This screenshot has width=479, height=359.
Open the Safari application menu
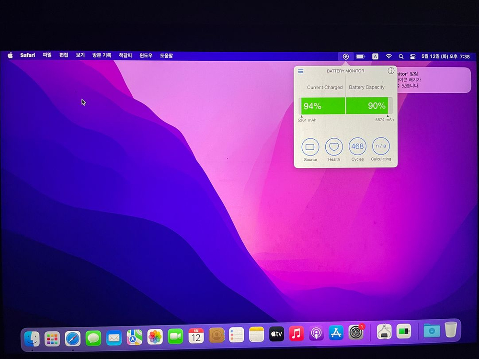[x=27, y=55]
